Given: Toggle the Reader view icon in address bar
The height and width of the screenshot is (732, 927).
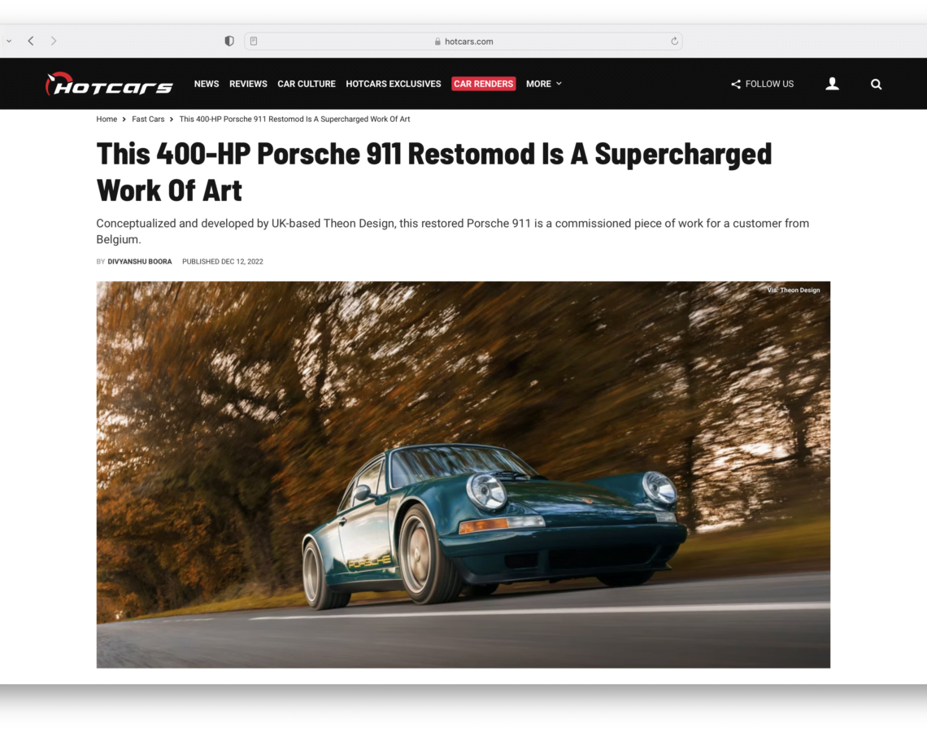Looking at the screenshot, I should (x=254, y=41).
